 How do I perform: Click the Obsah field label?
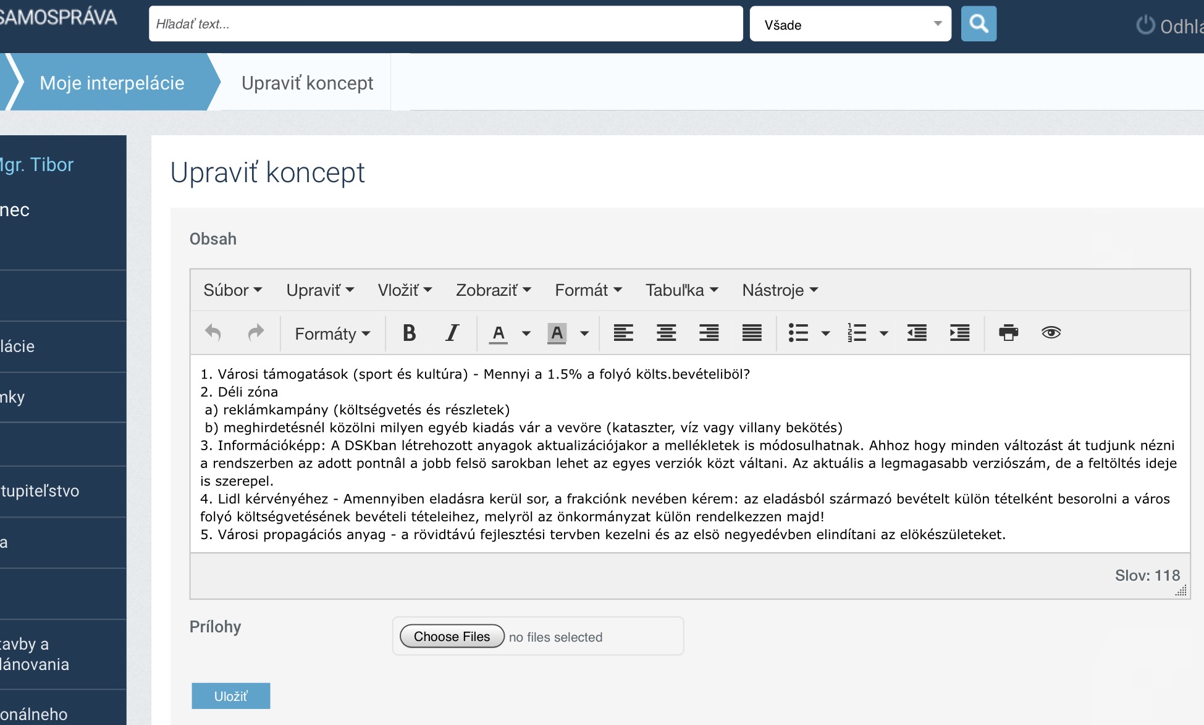tap(213, 239)
